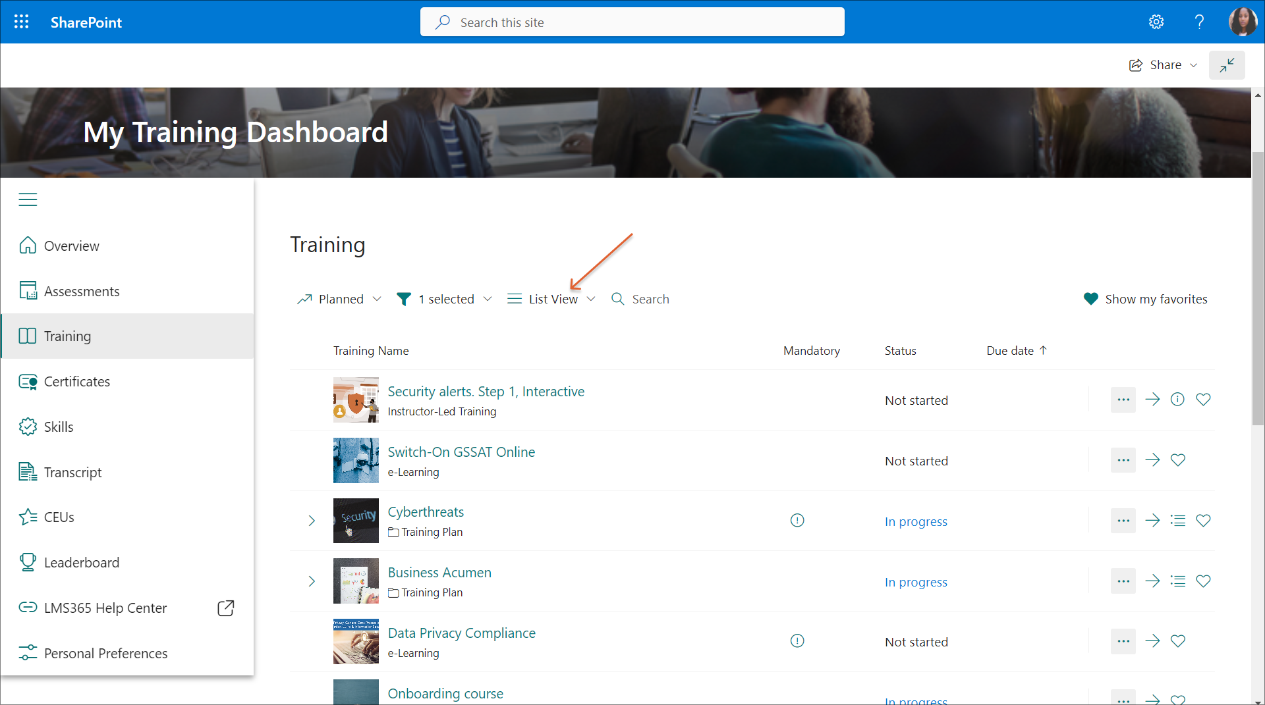The image size is (1265, 705).
Task: Click the help question mark icon
Action: pos(1199,22)
